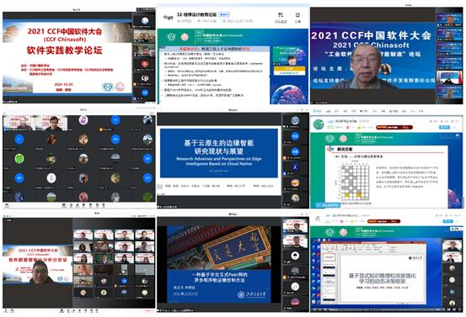Screen dimensions: 466x317
Task: Click the left yellow cell in the 解决方案 grid diagram
Action: pos(346,195)
